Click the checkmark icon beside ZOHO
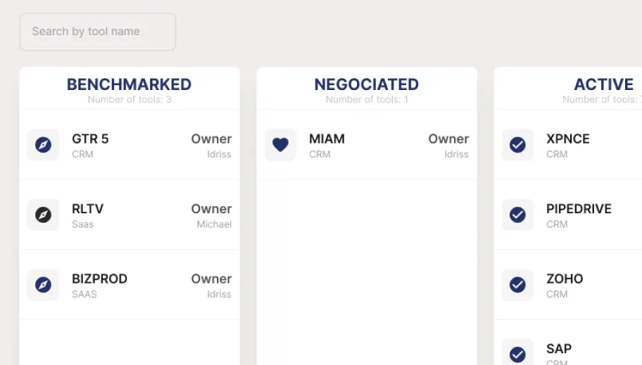 point(517,285)
